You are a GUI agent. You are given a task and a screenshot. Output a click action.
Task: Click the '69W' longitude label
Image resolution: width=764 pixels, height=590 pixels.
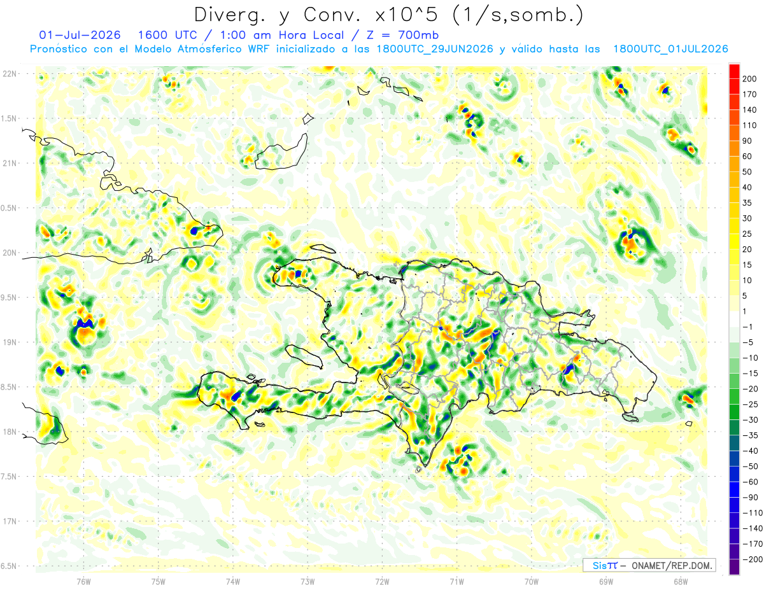click(x=606, y=582)
